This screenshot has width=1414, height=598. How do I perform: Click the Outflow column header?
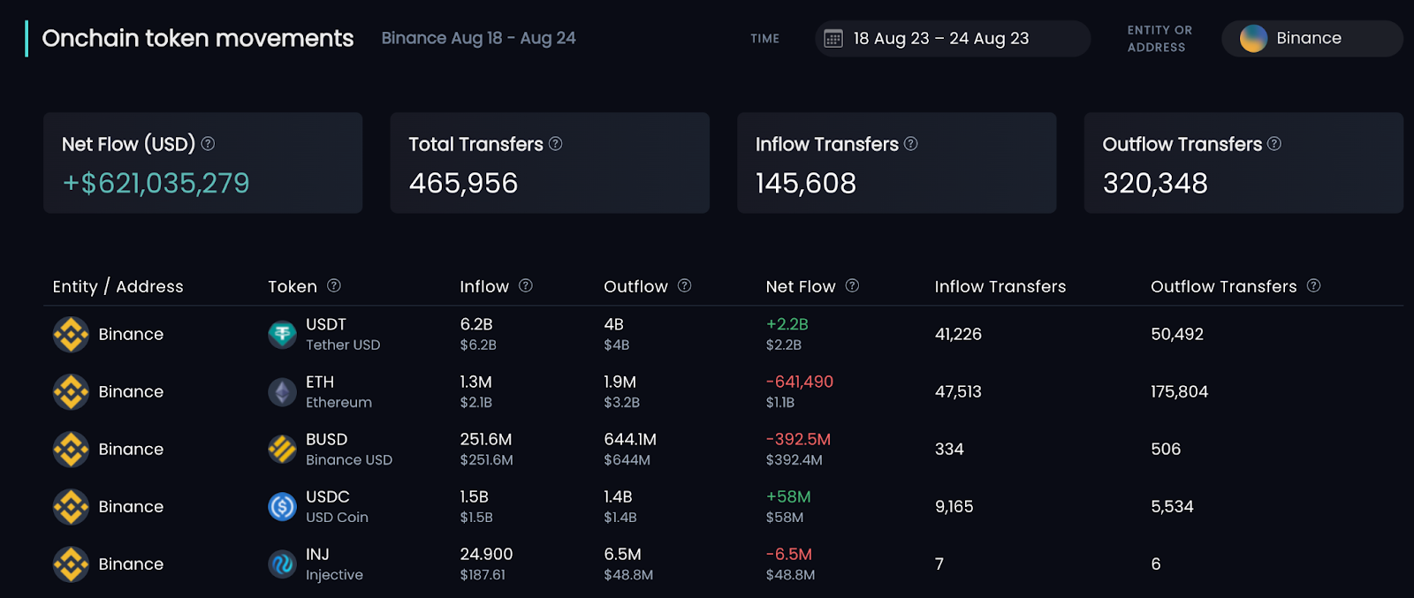pyautogui.click(x=635, y=286)
